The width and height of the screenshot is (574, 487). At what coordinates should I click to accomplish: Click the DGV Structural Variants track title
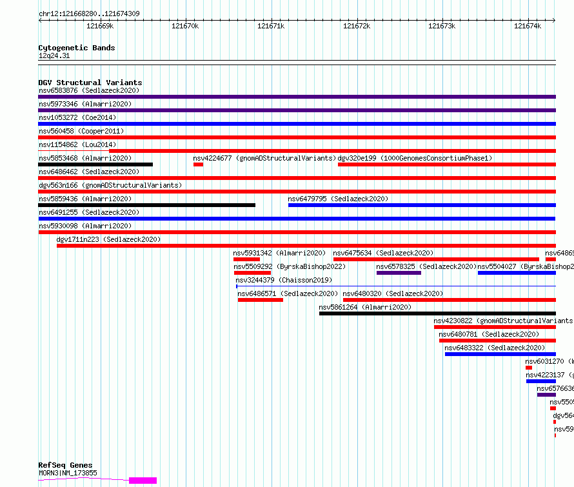coord(90,83)
